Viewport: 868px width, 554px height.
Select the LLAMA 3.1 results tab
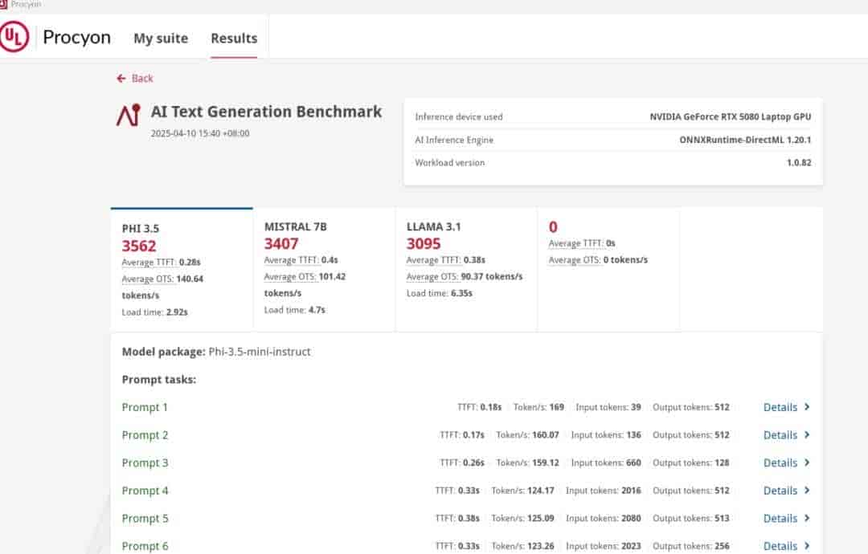click(x=466, y=270)
